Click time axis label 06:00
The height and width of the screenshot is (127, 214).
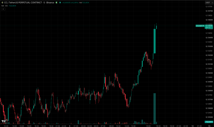pyautogui.click(x=96, y=126)
